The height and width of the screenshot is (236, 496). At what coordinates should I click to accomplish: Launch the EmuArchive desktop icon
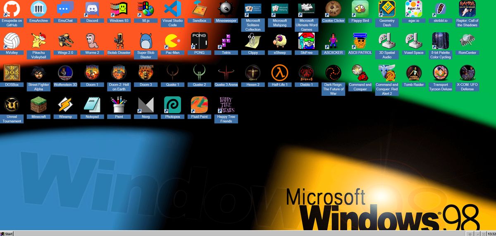pos(38,9)
